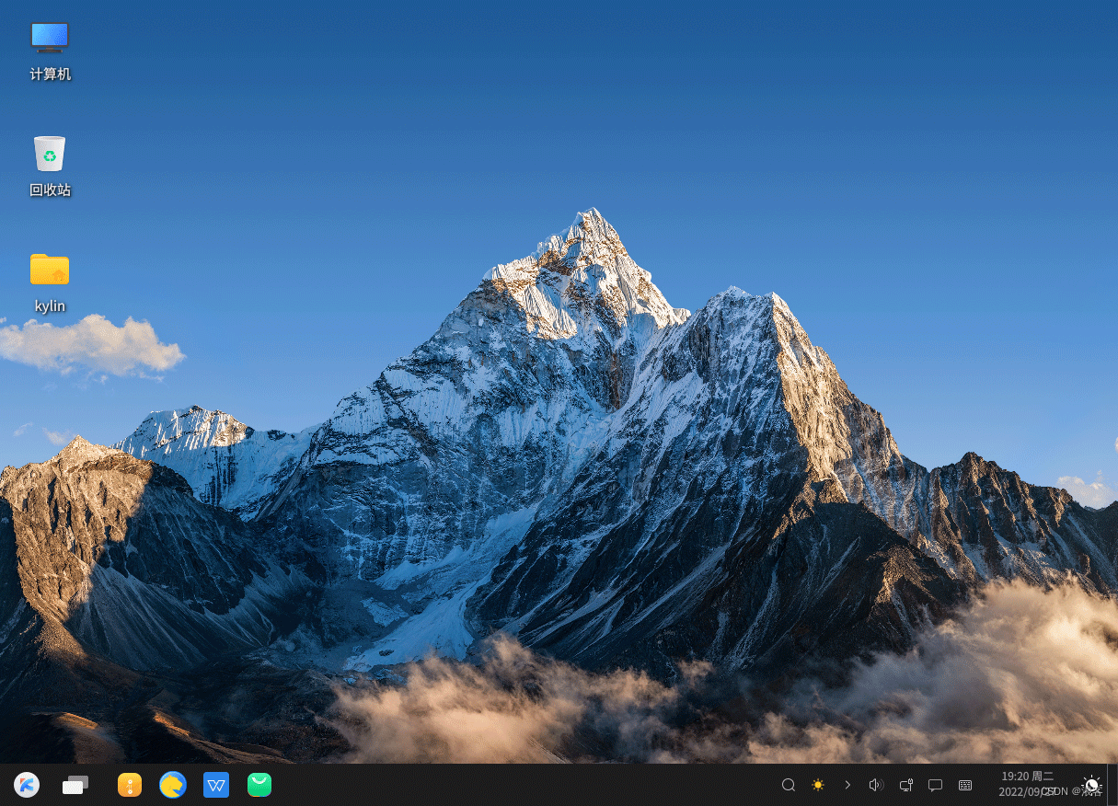The height and width of the screenshot is (806, 1118).
Task: Open the Kylin start menu
Action: coord(27,785)
